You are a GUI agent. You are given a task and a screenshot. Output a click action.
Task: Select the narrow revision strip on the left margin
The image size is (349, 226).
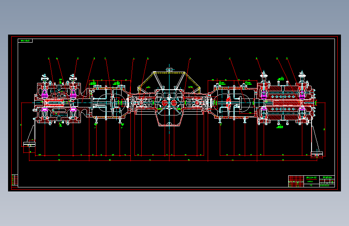click(14, 180)
